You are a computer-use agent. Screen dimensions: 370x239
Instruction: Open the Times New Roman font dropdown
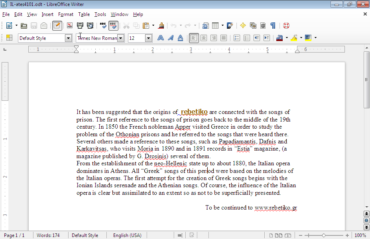coord(120,38)
